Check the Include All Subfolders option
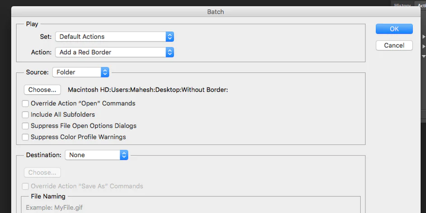This screenshot has width=426, height=213. pos(26,115)
